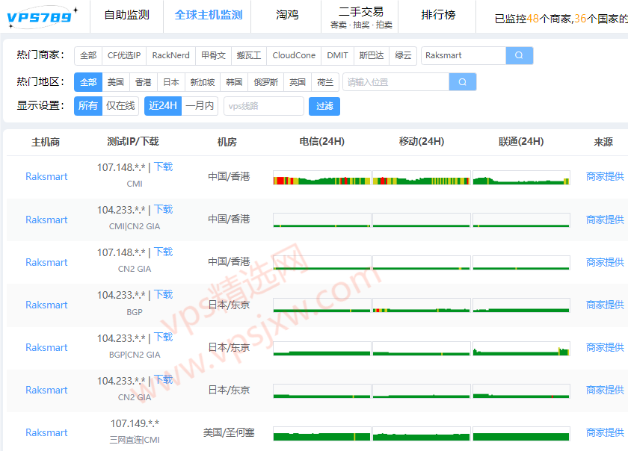
Task: Filter merchants by CloudCone
Action: point(294,55)
